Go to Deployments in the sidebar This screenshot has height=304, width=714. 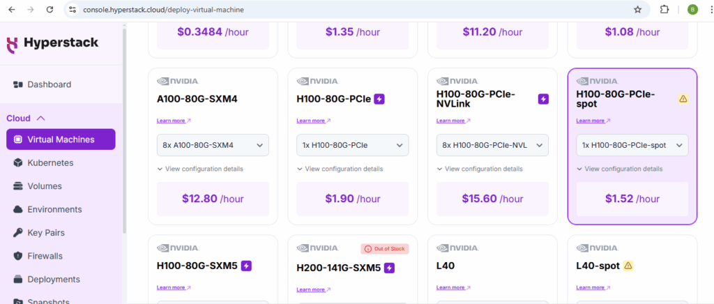[54, 280]
